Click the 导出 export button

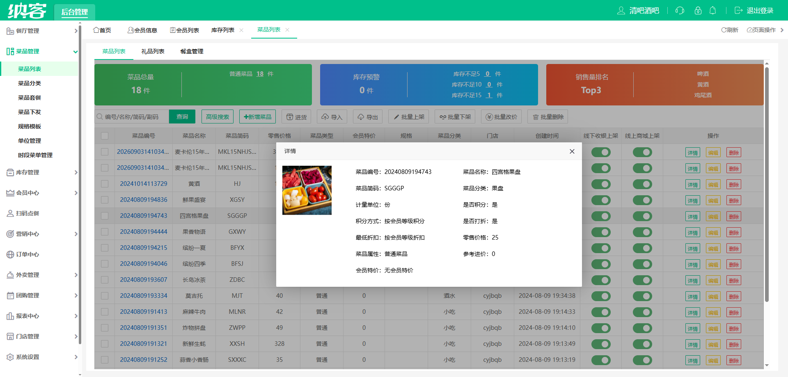click(x=367, y=117)
